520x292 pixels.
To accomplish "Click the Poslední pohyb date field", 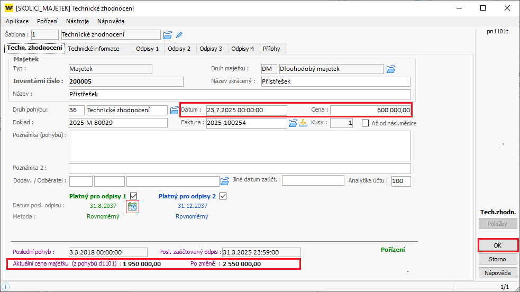I will click(108, 252).
